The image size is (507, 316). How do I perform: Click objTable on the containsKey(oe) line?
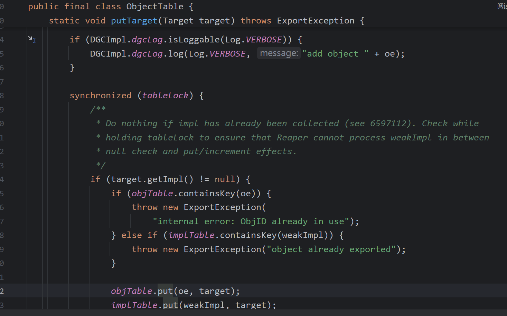click(x=152, y=194)
